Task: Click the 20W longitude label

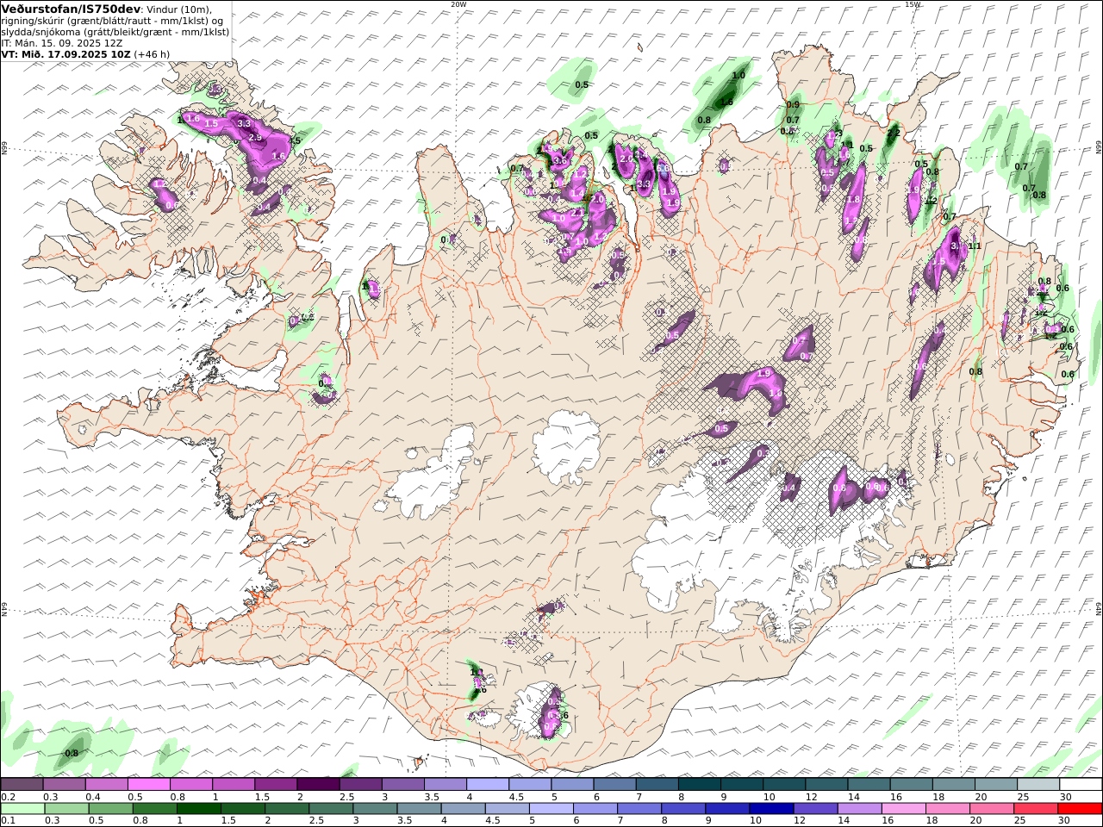Action: coord(458,4)
